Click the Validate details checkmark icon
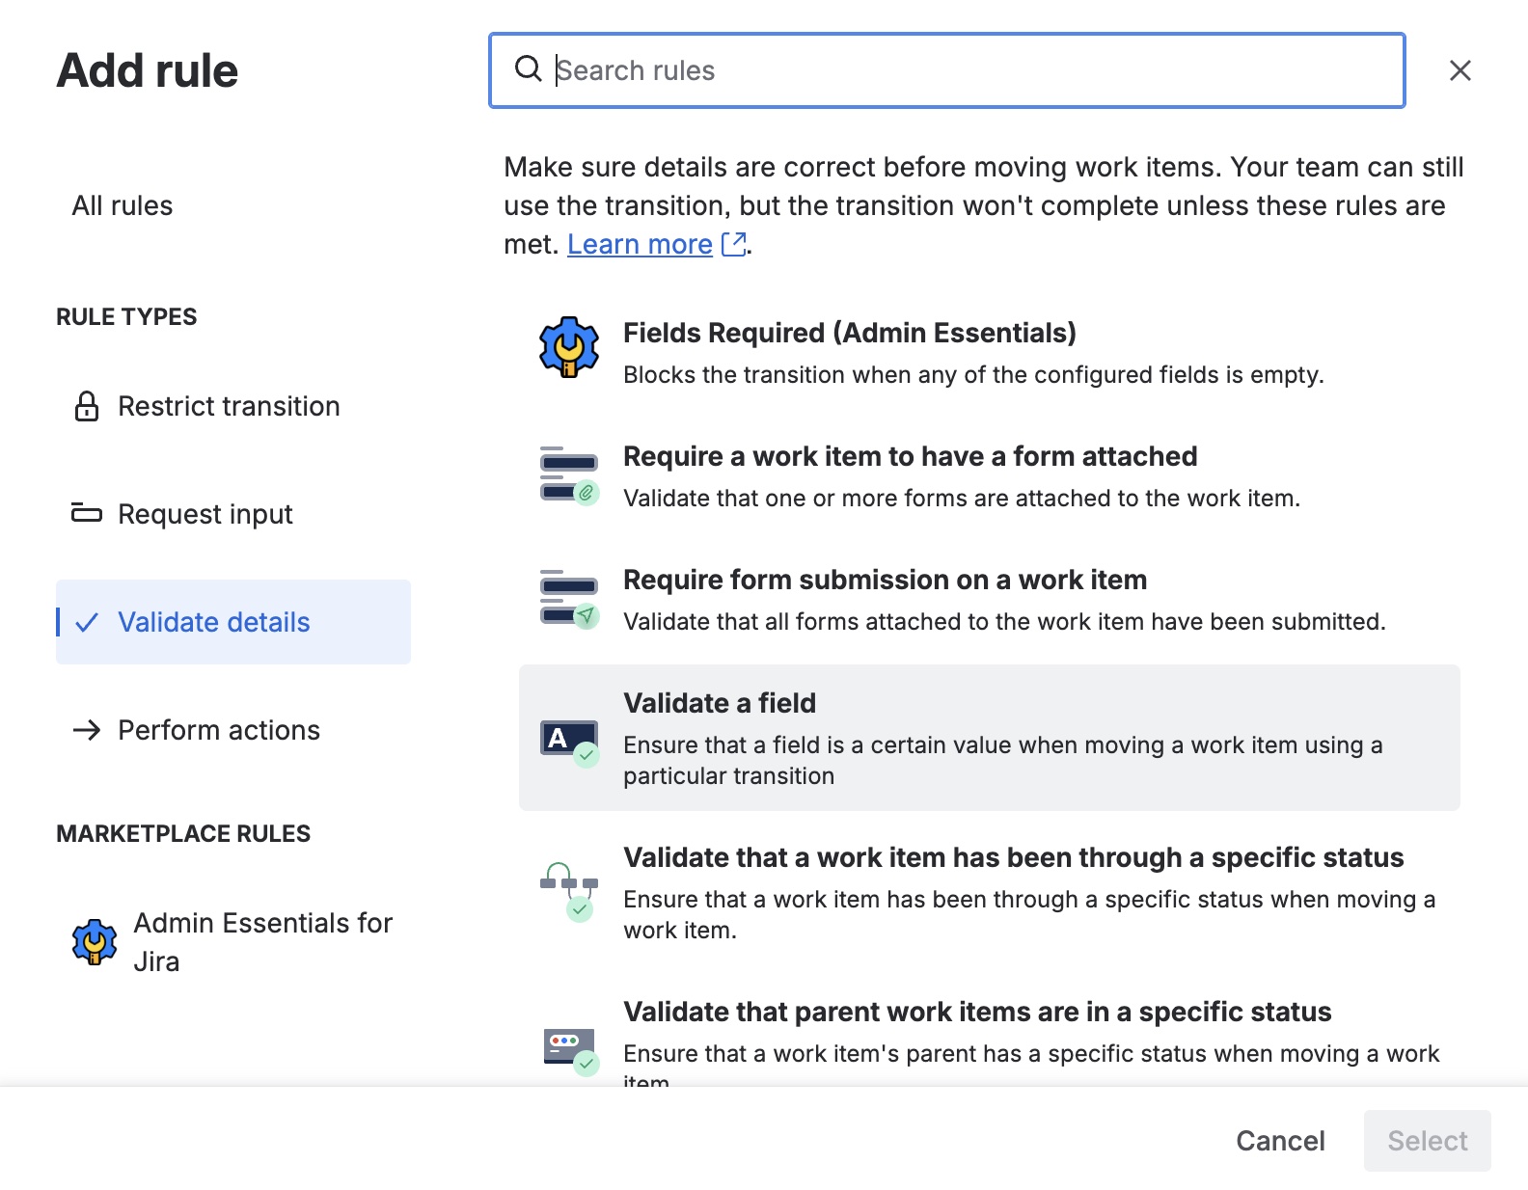The width and height of the screenshot is (1528, 1190). [x=87, y=622]
